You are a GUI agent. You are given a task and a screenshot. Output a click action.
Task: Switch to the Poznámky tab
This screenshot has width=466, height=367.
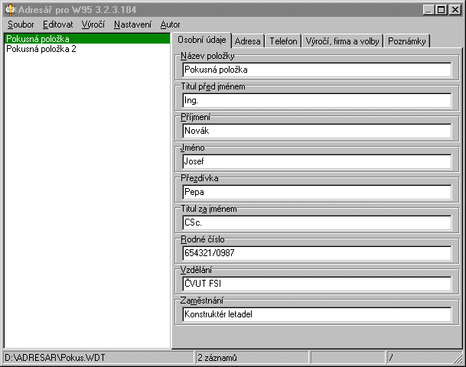click(407, 41)
